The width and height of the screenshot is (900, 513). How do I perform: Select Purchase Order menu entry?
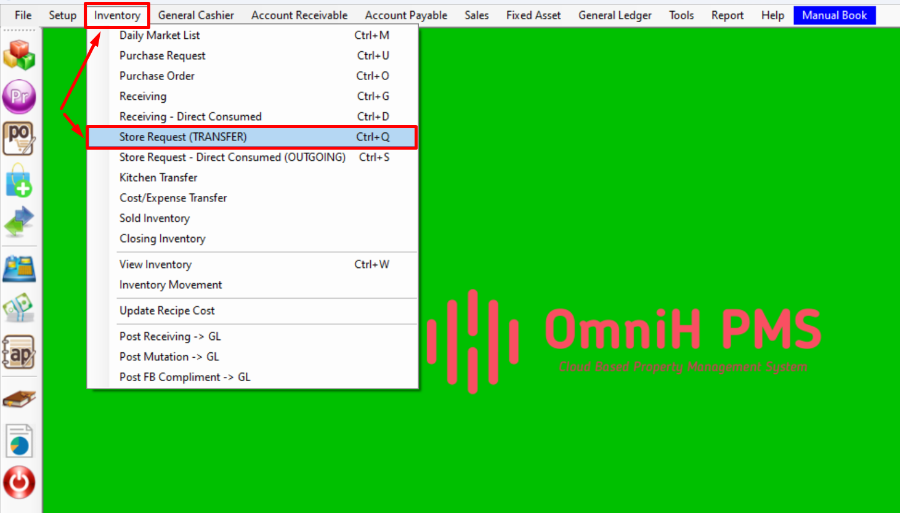253,76
